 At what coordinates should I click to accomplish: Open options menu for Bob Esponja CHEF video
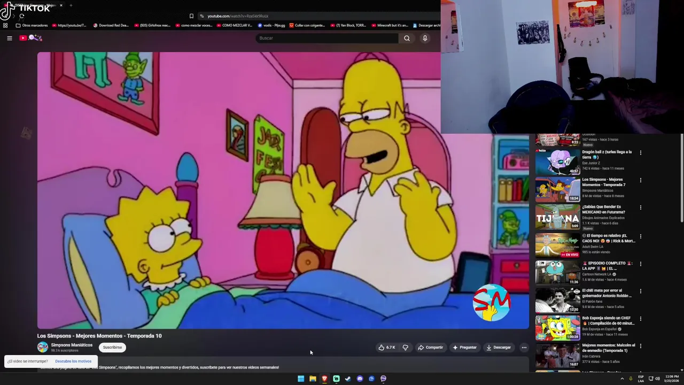(x=640, y=319)
